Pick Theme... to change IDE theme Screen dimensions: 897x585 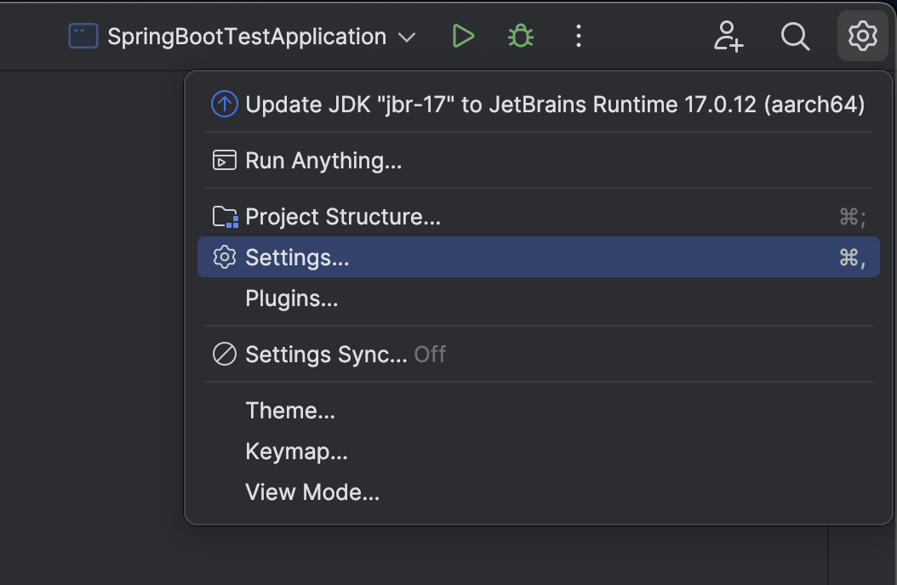point(290,411)
